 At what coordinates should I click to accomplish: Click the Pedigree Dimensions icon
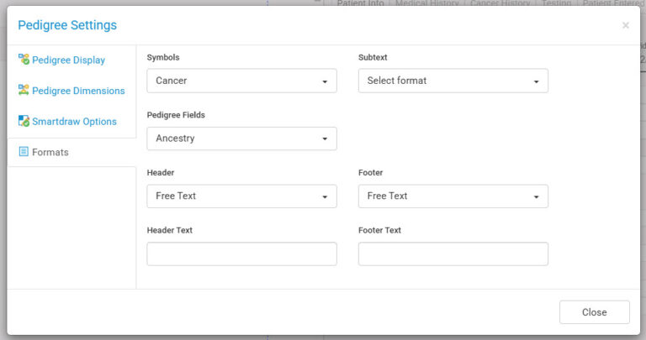(x=24, y=91)
